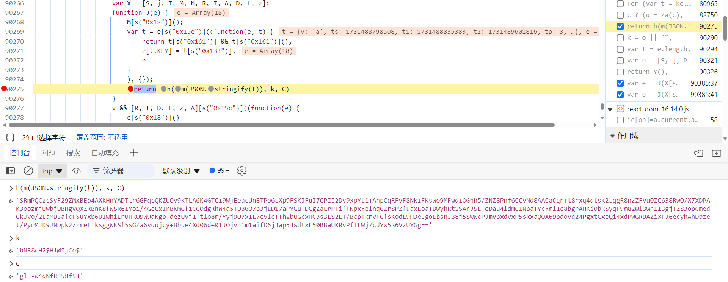The width and height of the screenshot is (728, 282).
Task: Collapse react-dom-16.14.0.js breakpoint group
Action: 610,109
